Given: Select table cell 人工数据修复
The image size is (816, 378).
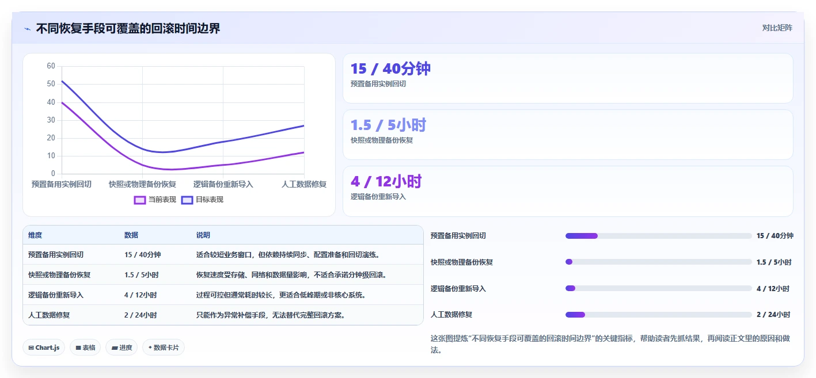Looking at the screenshot, I should pyautogui.click(x=49, y=315).
